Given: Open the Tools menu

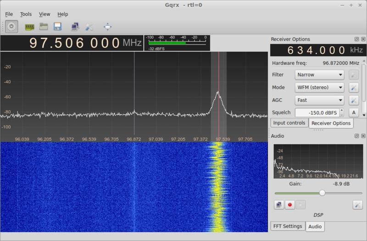Looking at the screenshot, I should pyautogui.click(x=26, y=14).
